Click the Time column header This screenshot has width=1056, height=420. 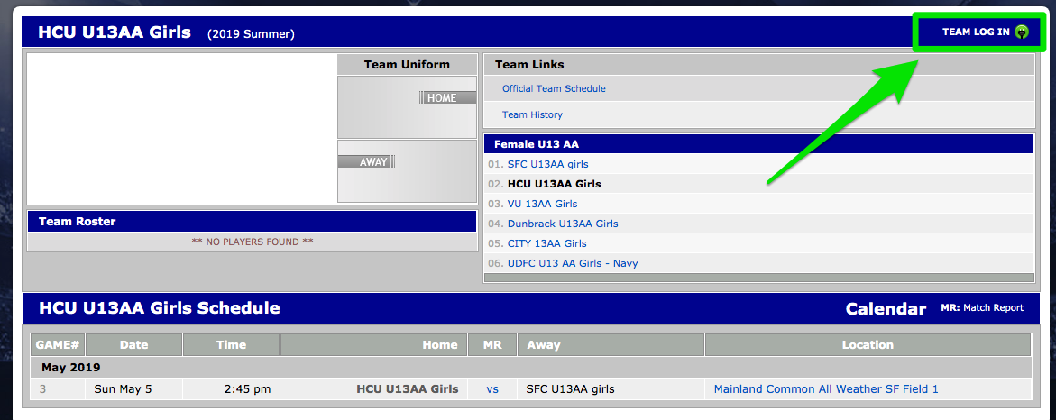tap(231, 344)
